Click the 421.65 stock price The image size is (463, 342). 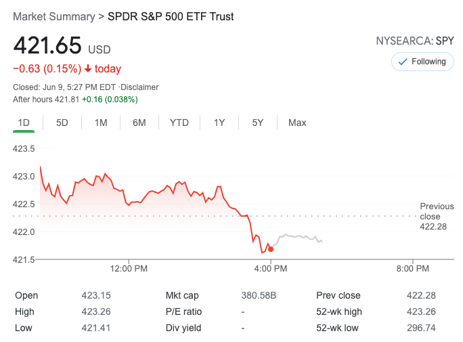pyautogui.click(x=47, y=46)
